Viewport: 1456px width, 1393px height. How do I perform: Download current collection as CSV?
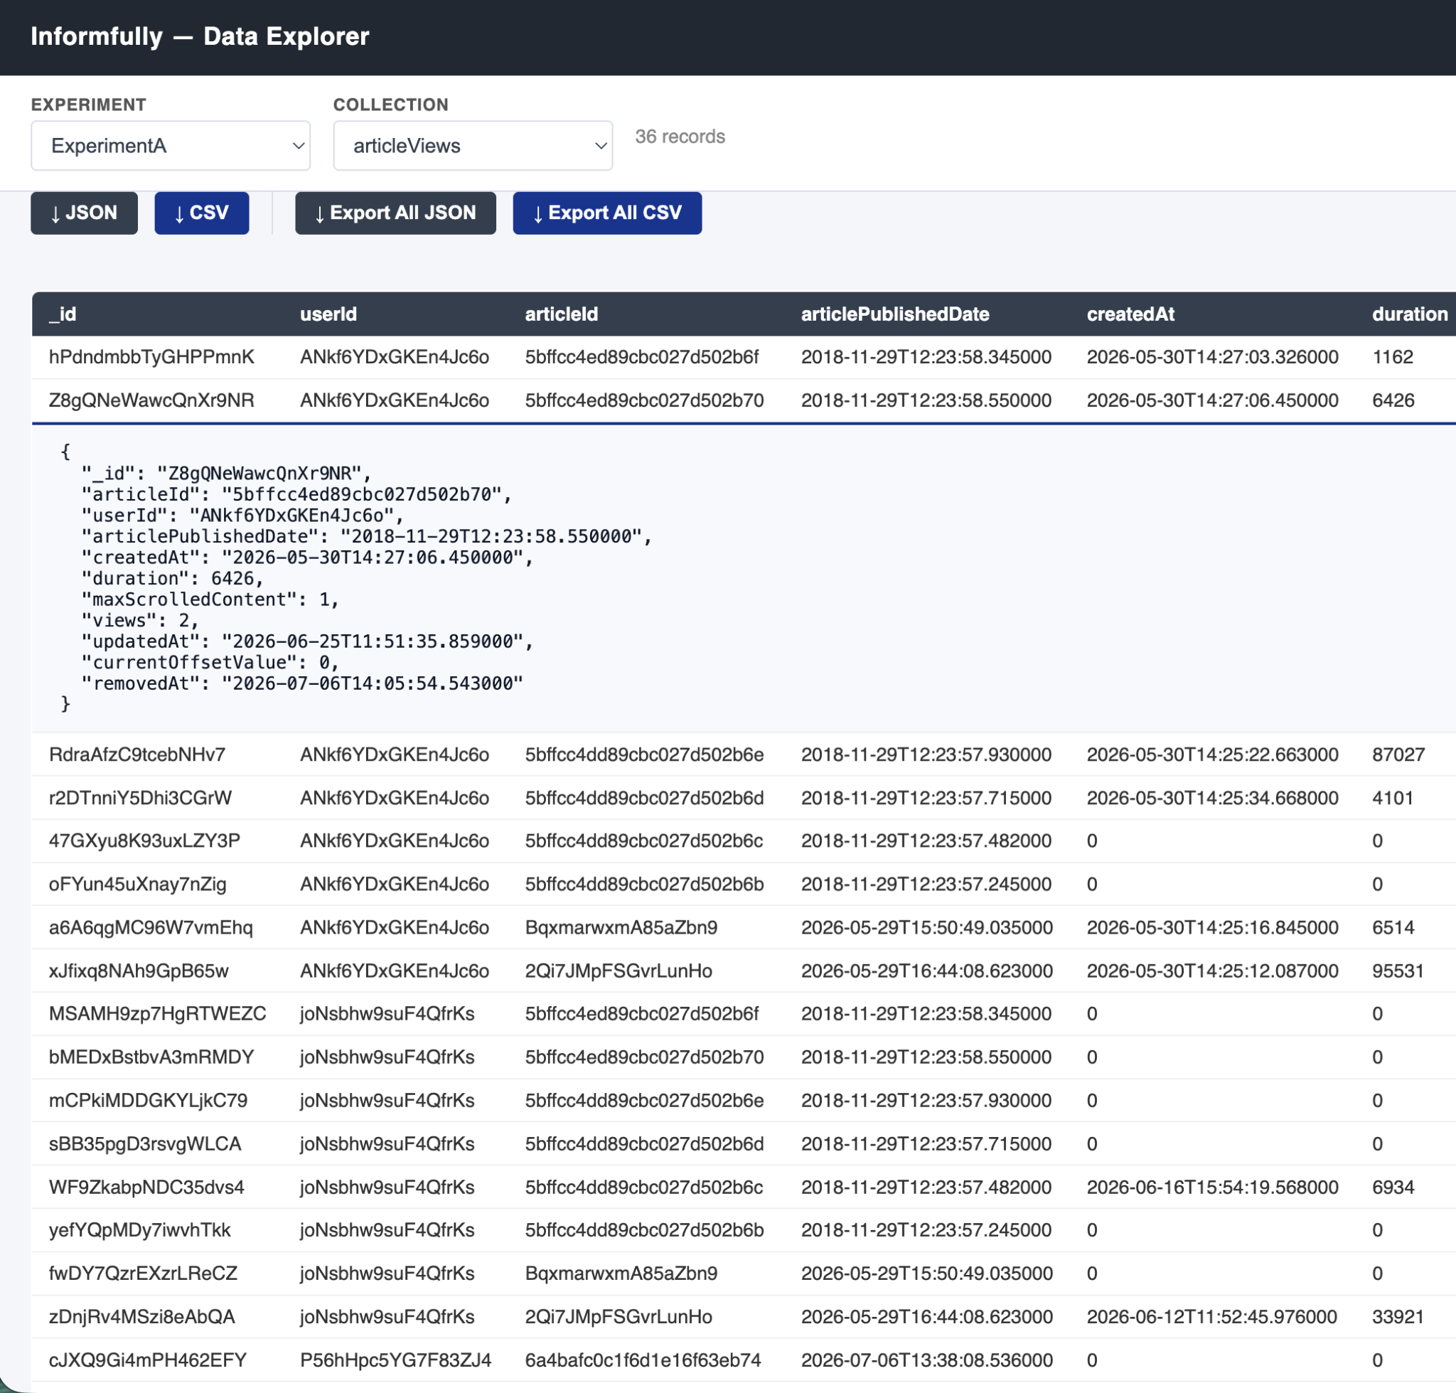pyautogui.click(x=201, y=213)
